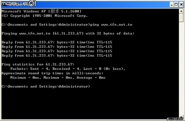Minimize the command prompt window
Viewport: 185px width, 121px height.
coord(172,5)
